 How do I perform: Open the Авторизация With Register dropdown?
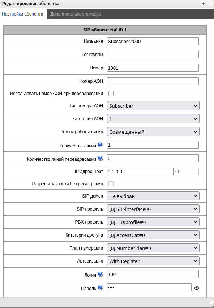click(x=153, y=261)
